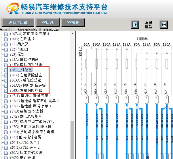
Task: Open (17E) 蓄电池接地片
Action: 26,117
